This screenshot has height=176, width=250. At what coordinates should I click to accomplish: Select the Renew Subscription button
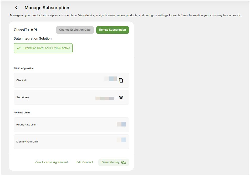coord(113,30)
